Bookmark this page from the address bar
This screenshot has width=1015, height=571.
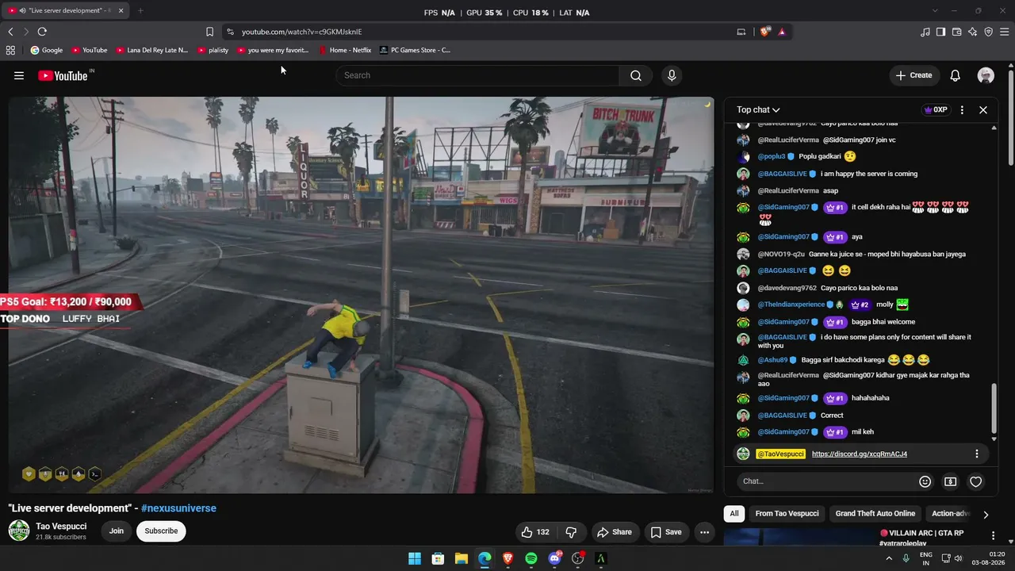pos(209,32)
